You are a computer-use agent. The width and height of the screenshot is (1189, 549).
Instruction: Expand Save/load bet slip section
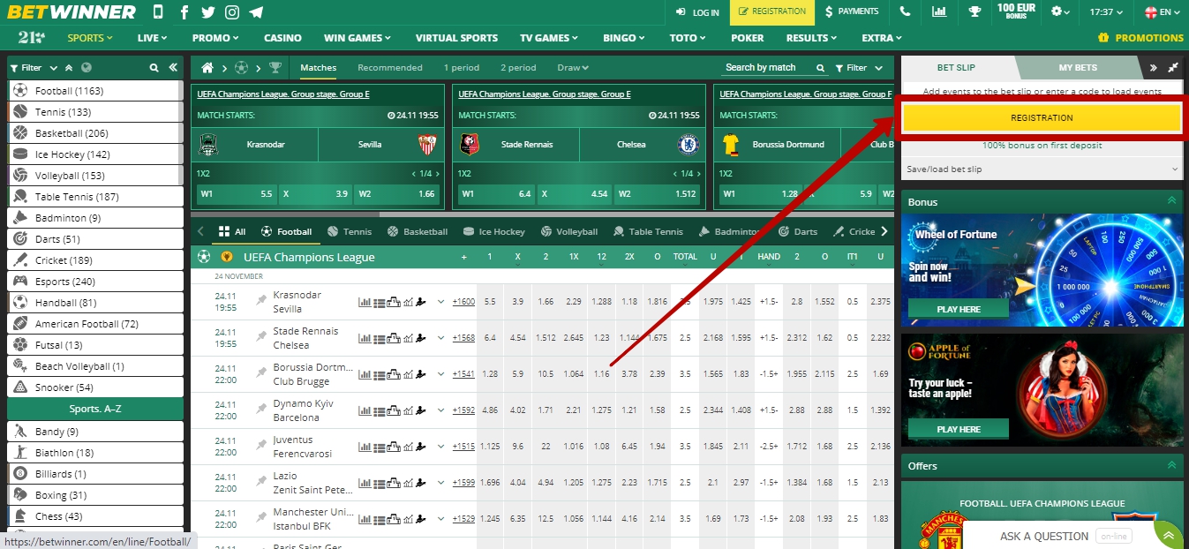(1042, 169)
